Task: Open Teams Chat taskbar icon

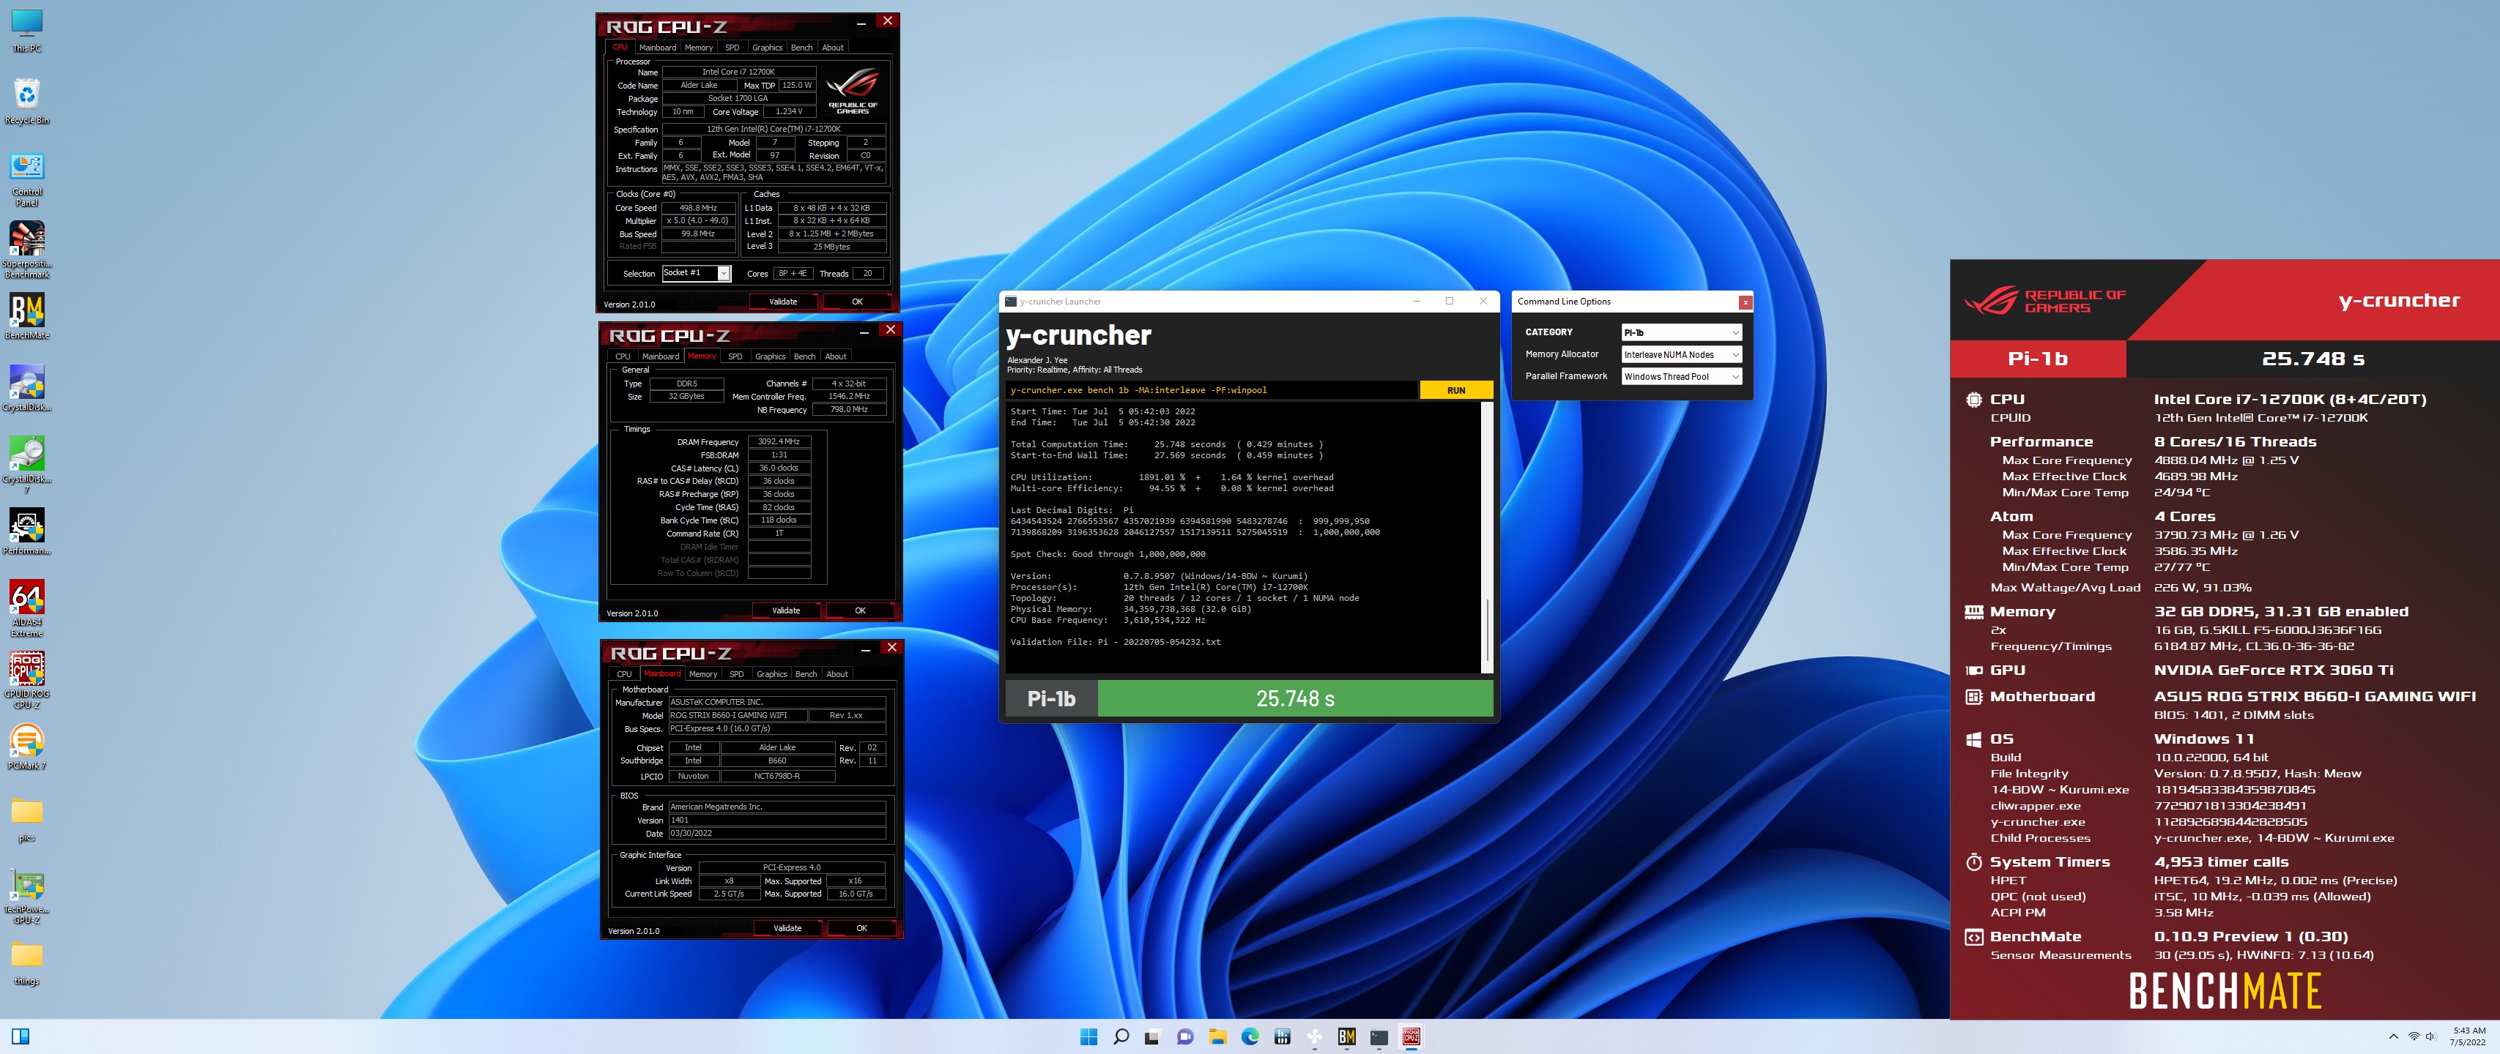Action: coord(1185,1036)
